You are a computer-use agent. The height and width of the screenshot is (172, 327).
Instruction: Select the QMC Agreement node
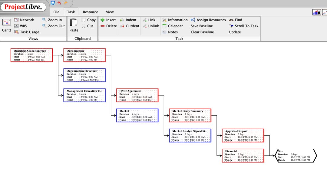coord(137,95)
